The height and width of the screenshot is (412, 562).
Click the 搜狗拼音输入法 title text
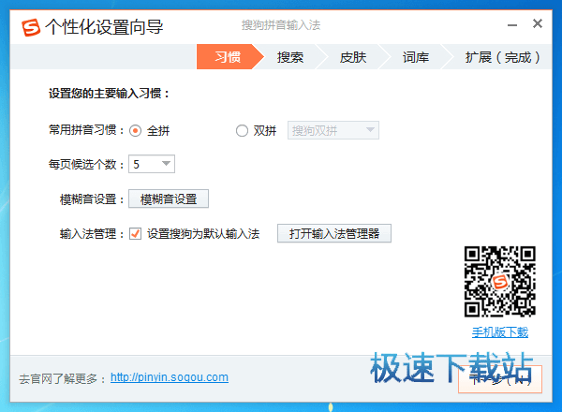pyautogui.click(x=281, y=25)
